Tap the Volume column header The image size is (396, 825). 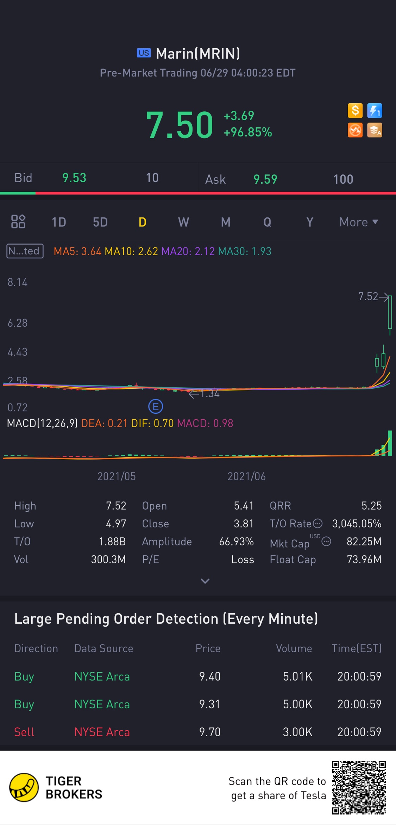[x=294, y=648]
